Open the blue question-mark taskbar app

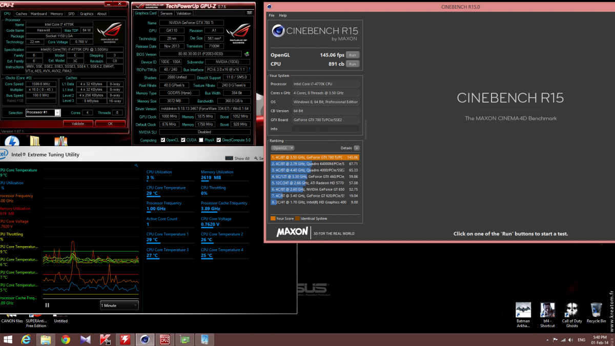pos(204,339)
